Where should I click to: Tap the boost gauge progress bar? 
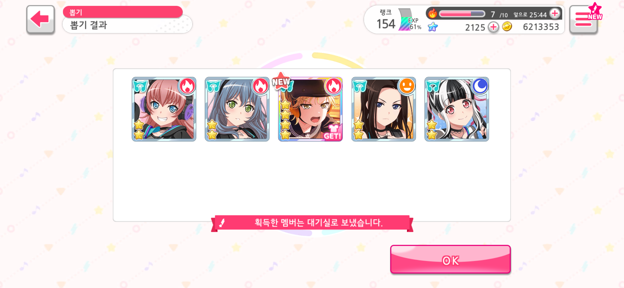tap(462, 14)
